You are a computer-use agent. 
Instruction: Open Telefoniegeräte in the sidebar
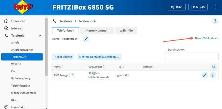(x=21, y=85)
